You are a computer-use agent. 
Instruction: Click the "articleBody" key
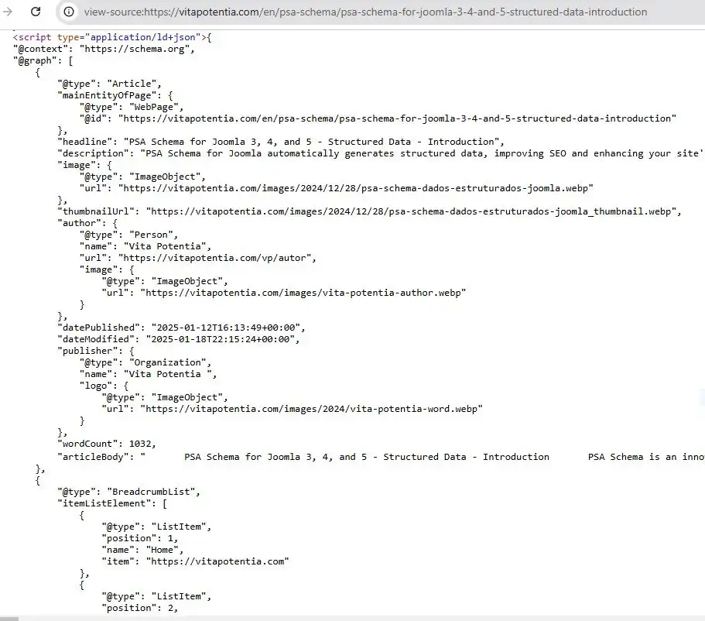96,457
